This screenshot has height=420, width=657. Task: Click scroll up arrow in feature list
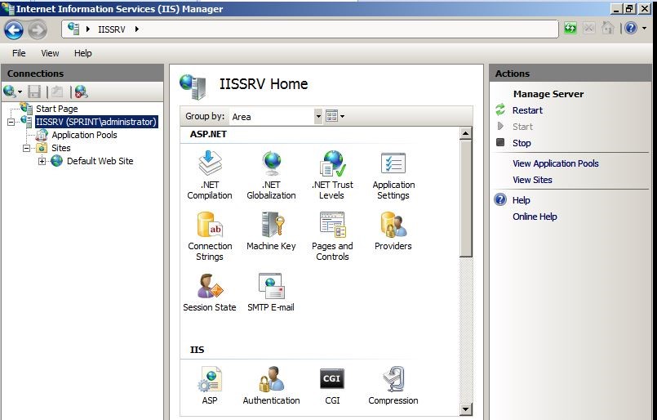[465, 133]
